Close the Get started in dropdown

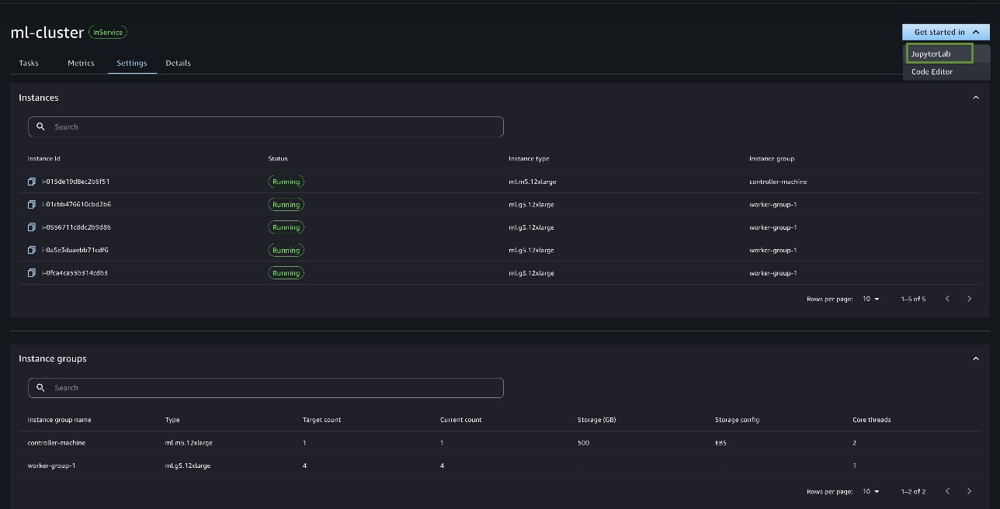coord(946,32)
